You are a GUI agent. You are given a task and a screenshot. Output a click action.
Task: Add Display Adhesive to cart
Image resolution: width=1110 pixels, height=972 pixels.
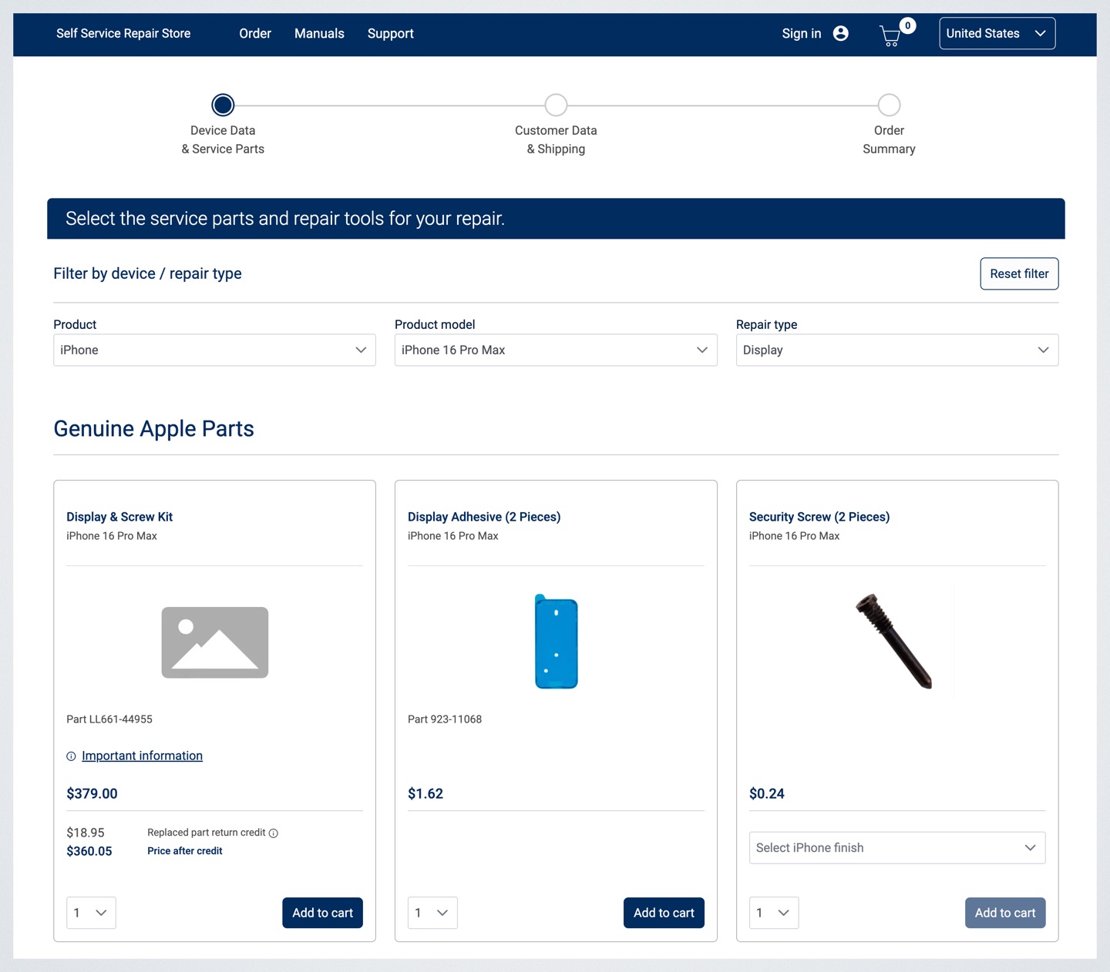point(664,913)
